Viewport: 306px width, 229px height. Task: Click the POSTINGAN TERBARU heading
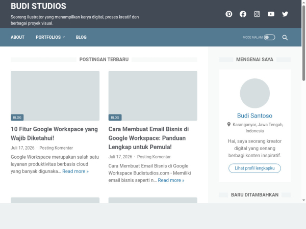coord(104,60)
